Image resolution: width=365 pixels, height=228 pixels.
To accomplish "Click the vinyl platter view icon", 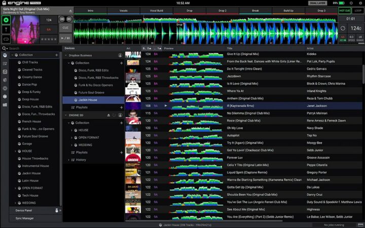I will tap(6, 20).
